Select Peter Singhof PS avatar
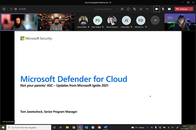 click(x=98, y=20)
